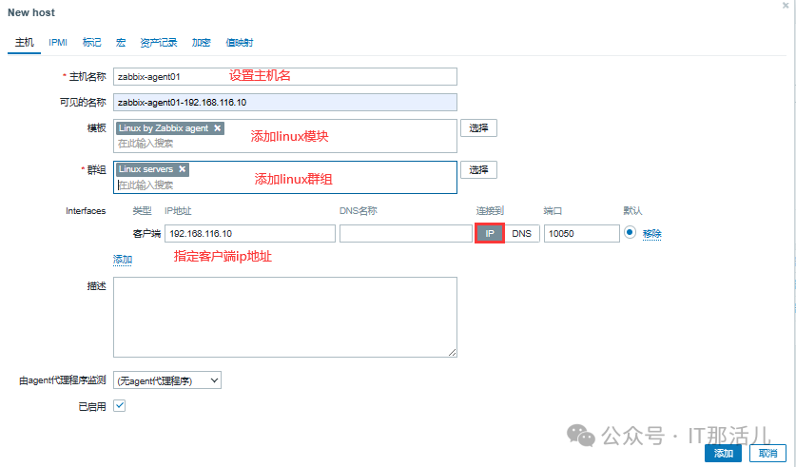Click the blue 添加 submit button

(x=724, y=454)
